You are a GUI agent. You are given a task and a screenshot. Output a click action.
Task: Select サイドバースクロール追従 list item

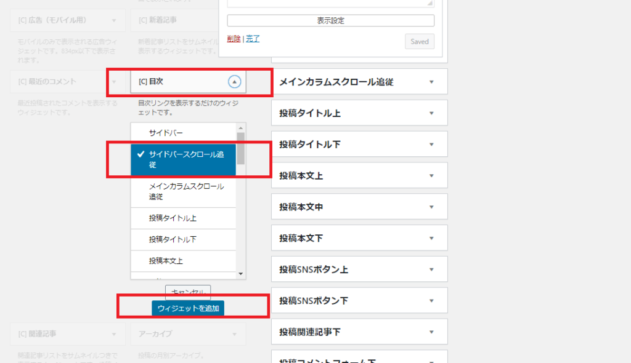pos(183,159)
